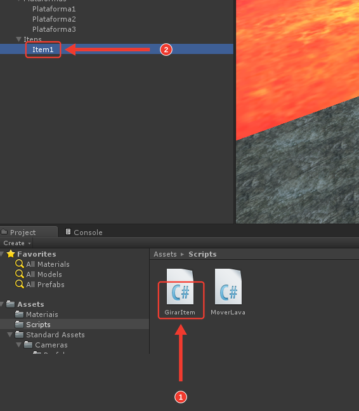Select the Standard Assets folder
The height and width of the screenshot is (411, 359).
click(x=55, y=335)
